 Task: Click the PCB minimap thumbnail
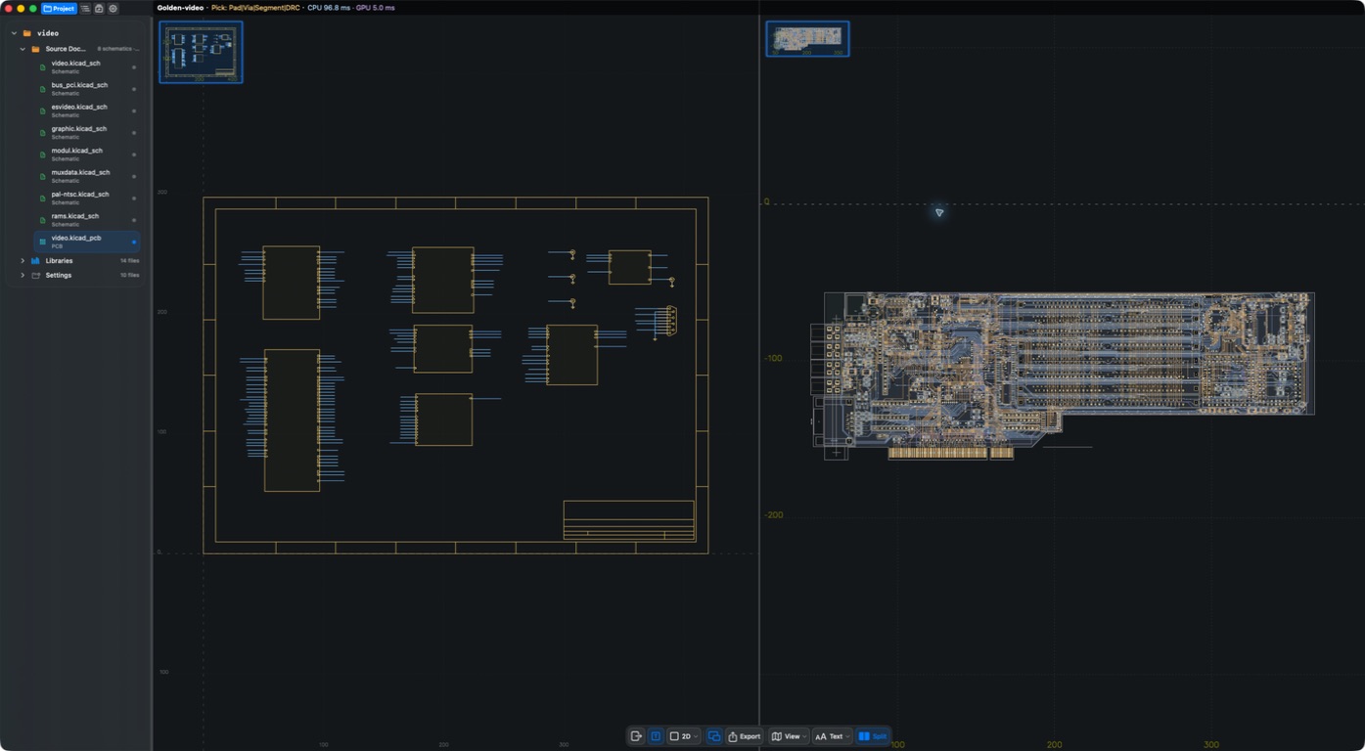pyautogui.click(x=807, y=39)
